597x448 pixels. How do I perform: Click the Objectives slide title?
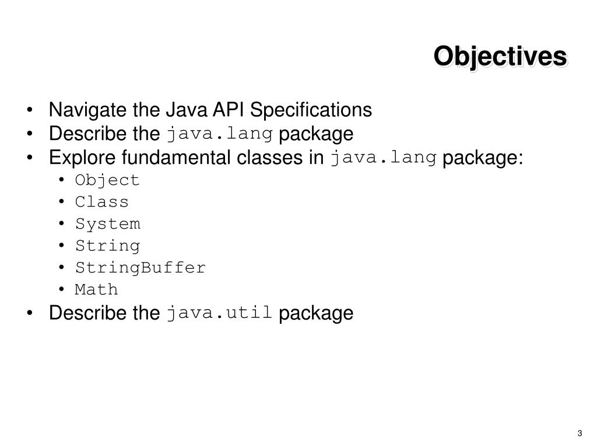[x=500, y=57]
